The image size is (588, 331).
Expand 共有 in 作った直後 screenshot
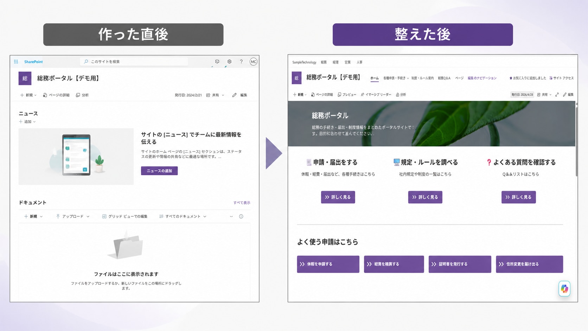coord(215,95)
